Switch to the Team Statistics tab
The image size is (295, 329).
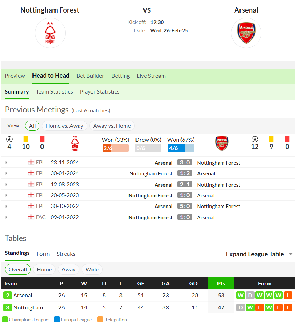point(54,92)
